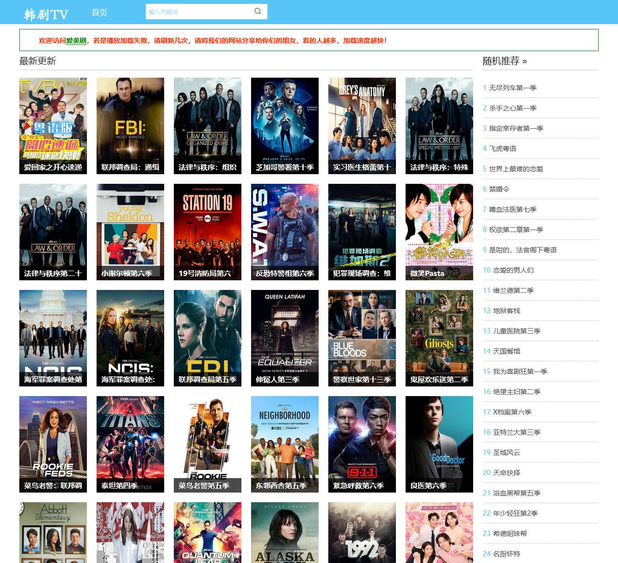Select recommended item 指定幸存者第一季

[516, 128]
